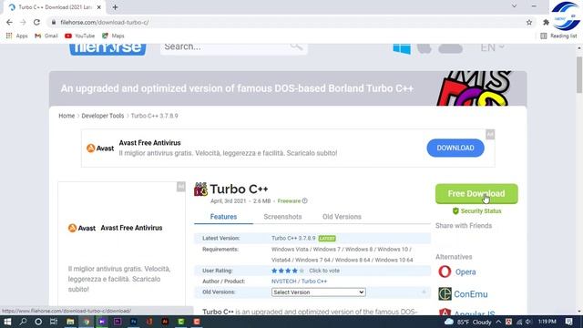
Task: Open the YouTube bookmark
Action: click(79, 36)
